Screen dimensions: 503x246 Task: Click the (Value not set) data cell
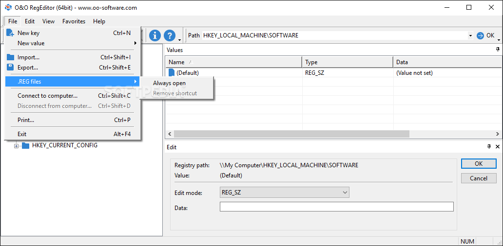click(414, 73)
